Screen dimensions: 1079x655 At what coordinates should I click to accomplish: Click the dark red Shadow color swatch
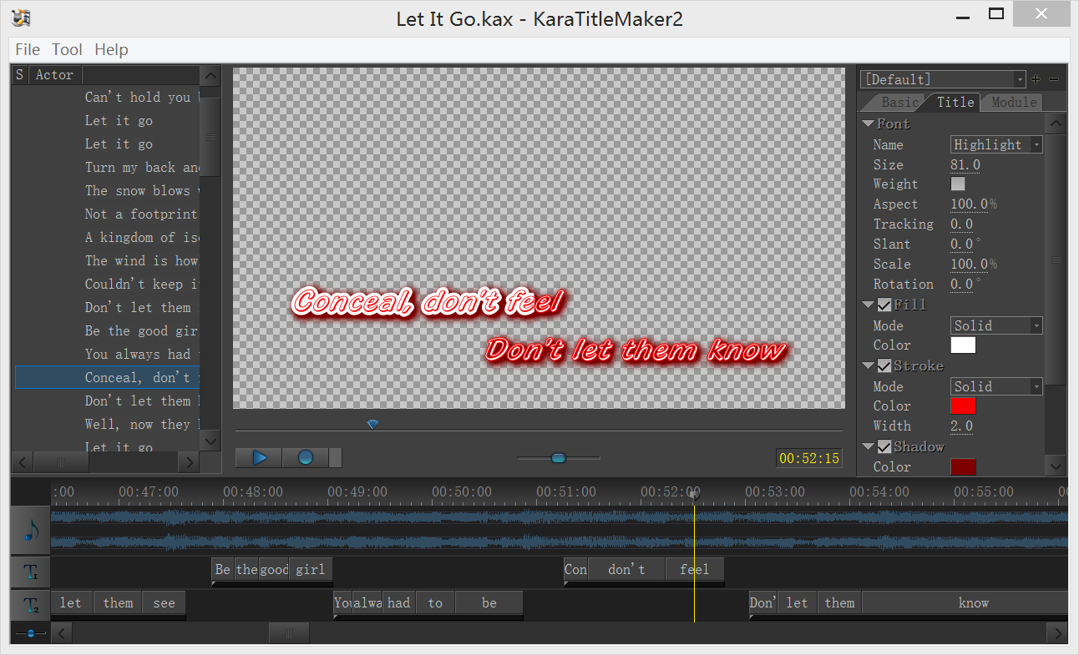(963, 466)
